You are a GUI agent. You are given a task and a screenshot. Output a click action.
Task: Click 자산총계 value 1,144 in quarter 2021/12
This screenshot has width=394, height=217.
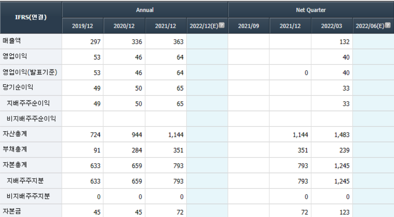pos(300,135)
